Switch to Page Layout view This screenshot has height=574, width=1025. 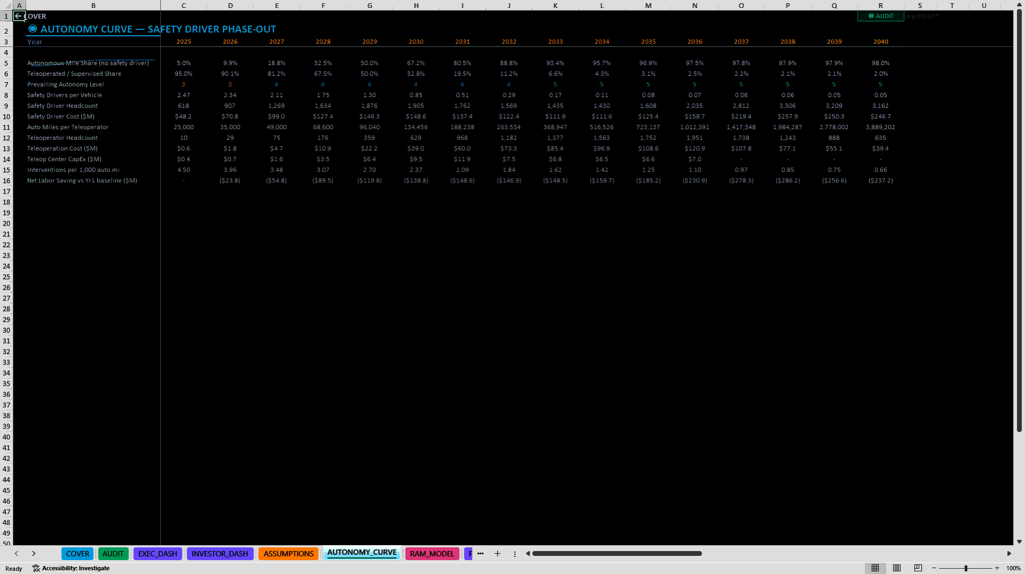[897, 568]
